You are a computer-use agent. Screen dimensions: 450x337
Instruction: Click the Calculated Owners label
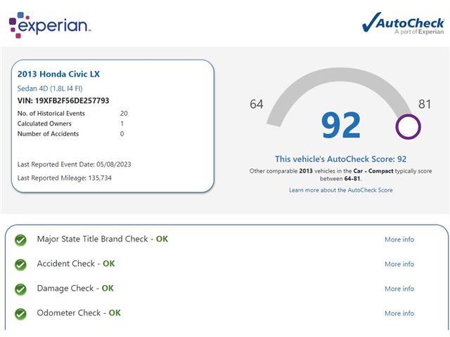[44, 124]
